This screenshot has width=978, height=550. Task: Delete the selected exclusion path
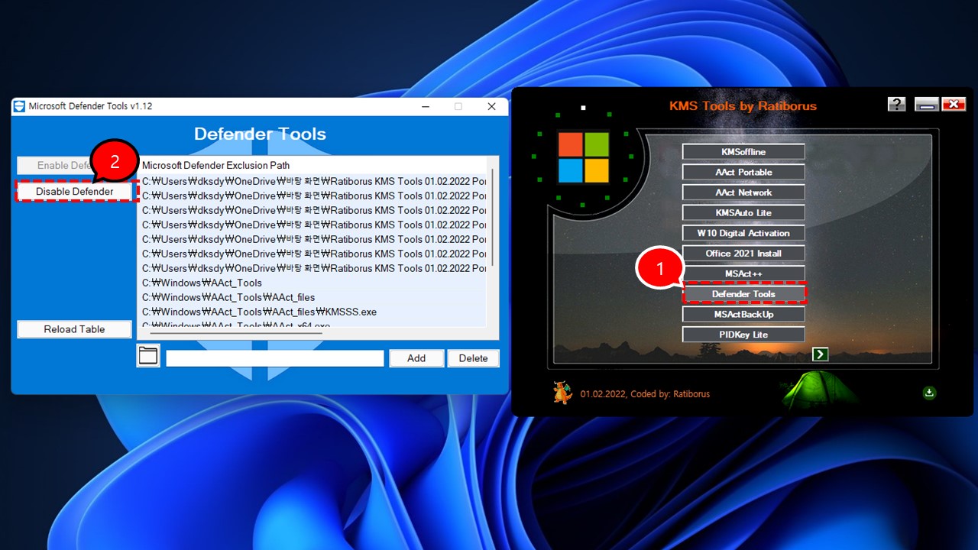point(473,358)
